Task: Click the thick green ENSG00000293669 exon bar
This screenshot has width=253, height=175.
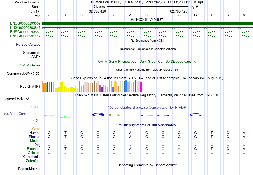Action: (x=147, y=23)
